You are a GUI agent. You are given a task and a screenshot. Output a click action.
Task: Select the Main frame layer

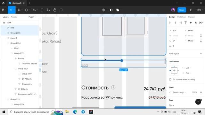[20, 23]
